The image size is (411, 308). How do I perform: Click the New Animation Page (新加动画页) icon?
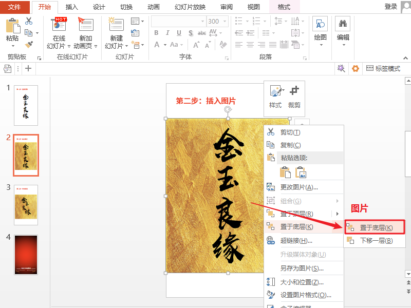point(86,25)
